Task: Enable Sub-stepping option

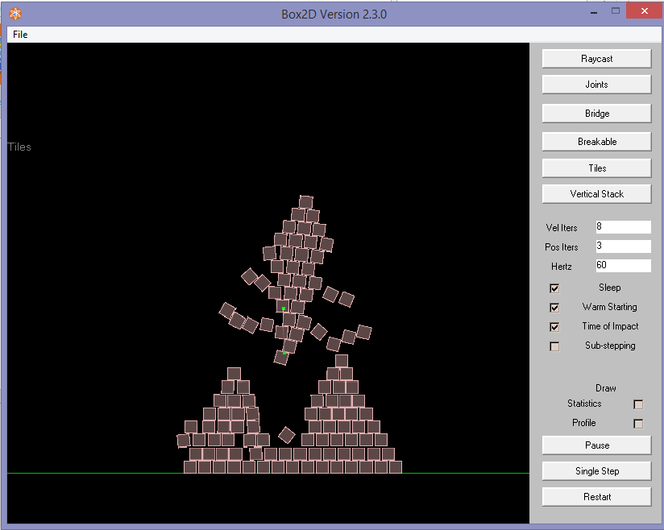Action: pos(554,346)
